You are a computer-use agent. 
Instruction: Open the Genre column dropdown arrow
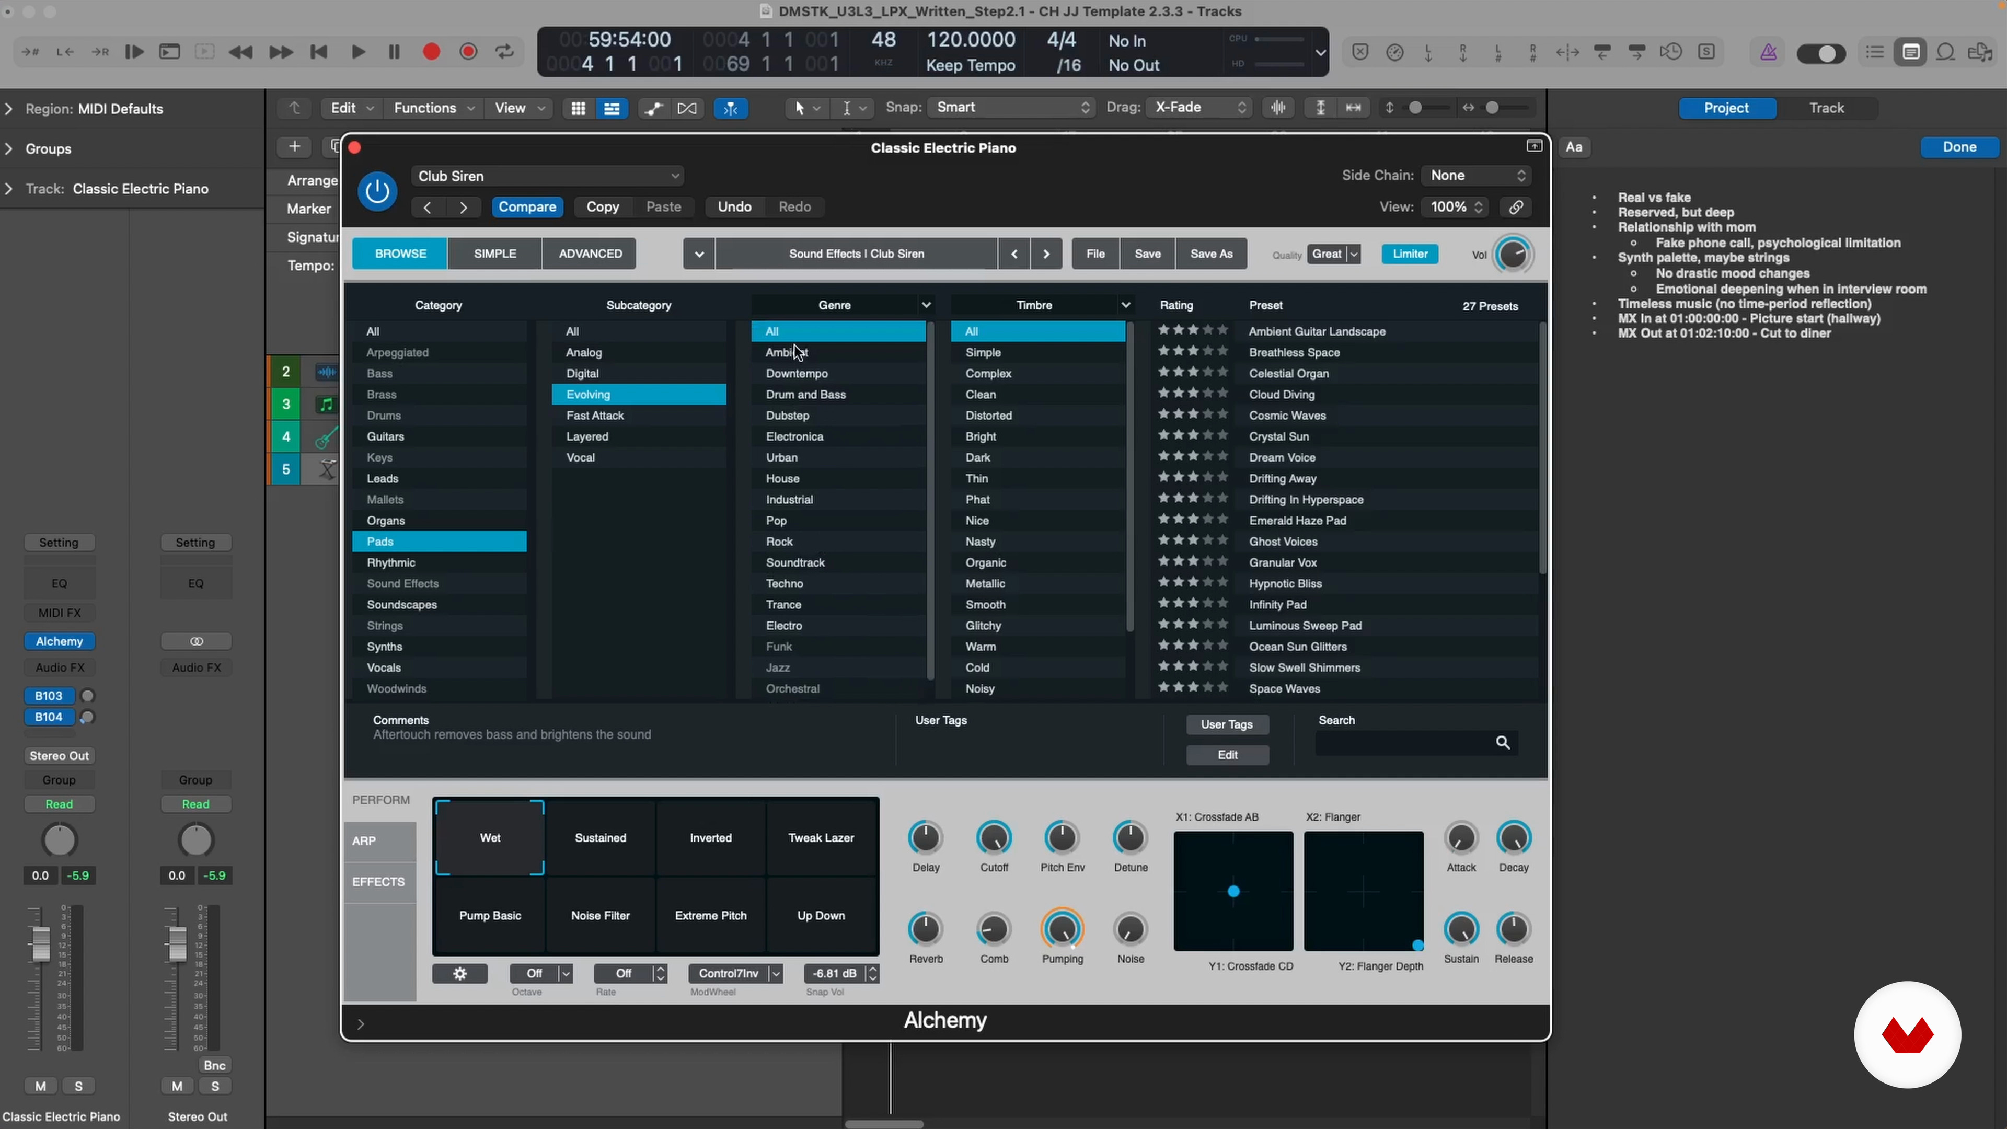tap(926, 305)
